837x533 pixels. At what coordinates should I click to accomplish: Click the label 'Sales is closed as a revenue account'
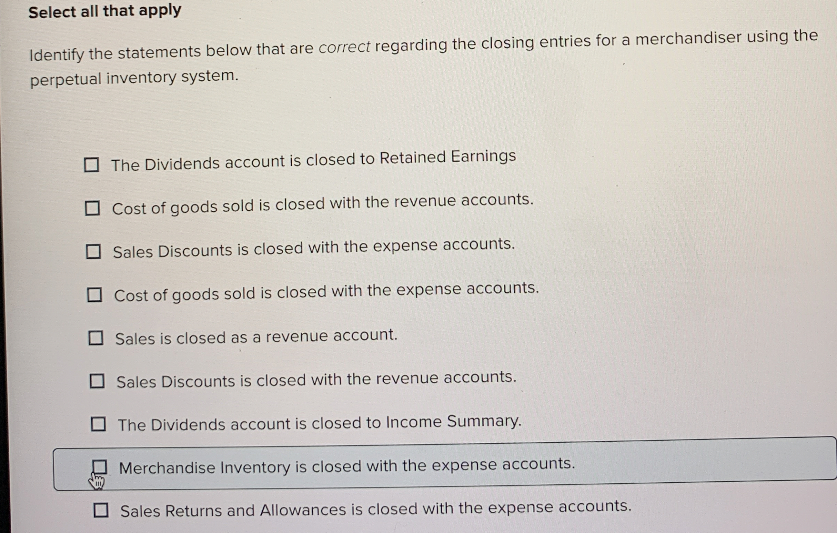pyautogui.click(x=255, y=336)
